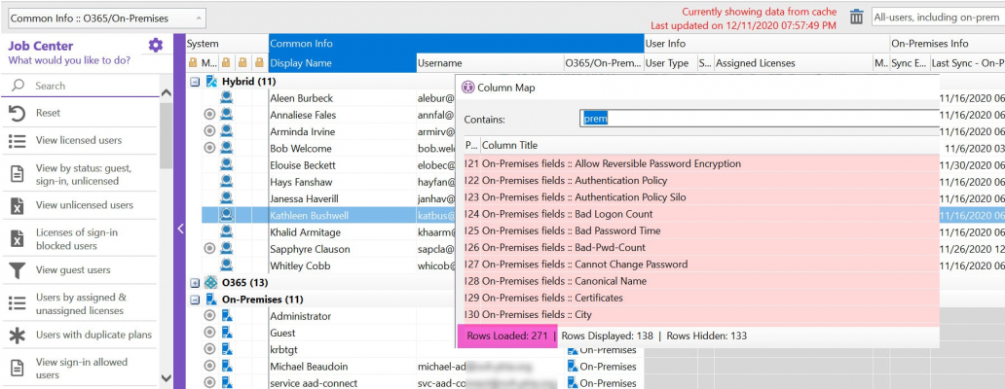Image resolution: width=1005 pixels, height=389 pixels.
Task: Click the View licensed users list icon
Action: [18, 141]
